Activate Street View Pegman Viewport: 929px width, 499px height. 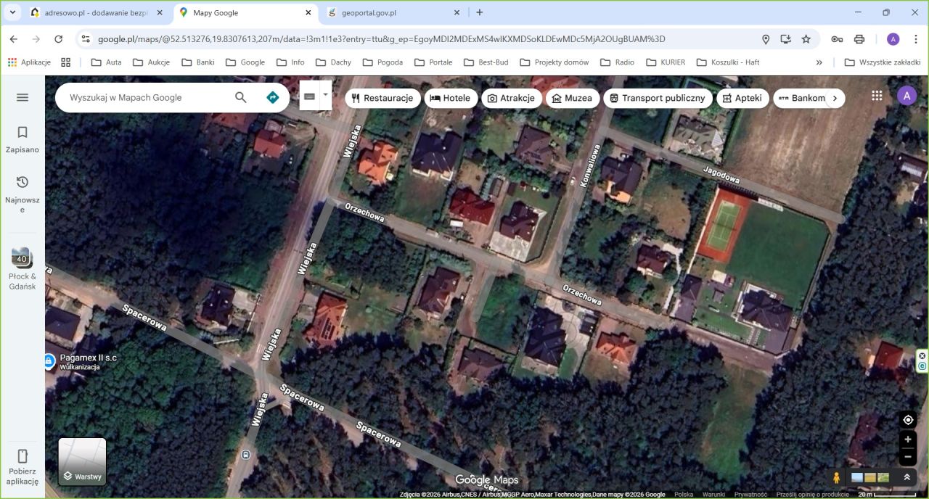pos(836,477)
